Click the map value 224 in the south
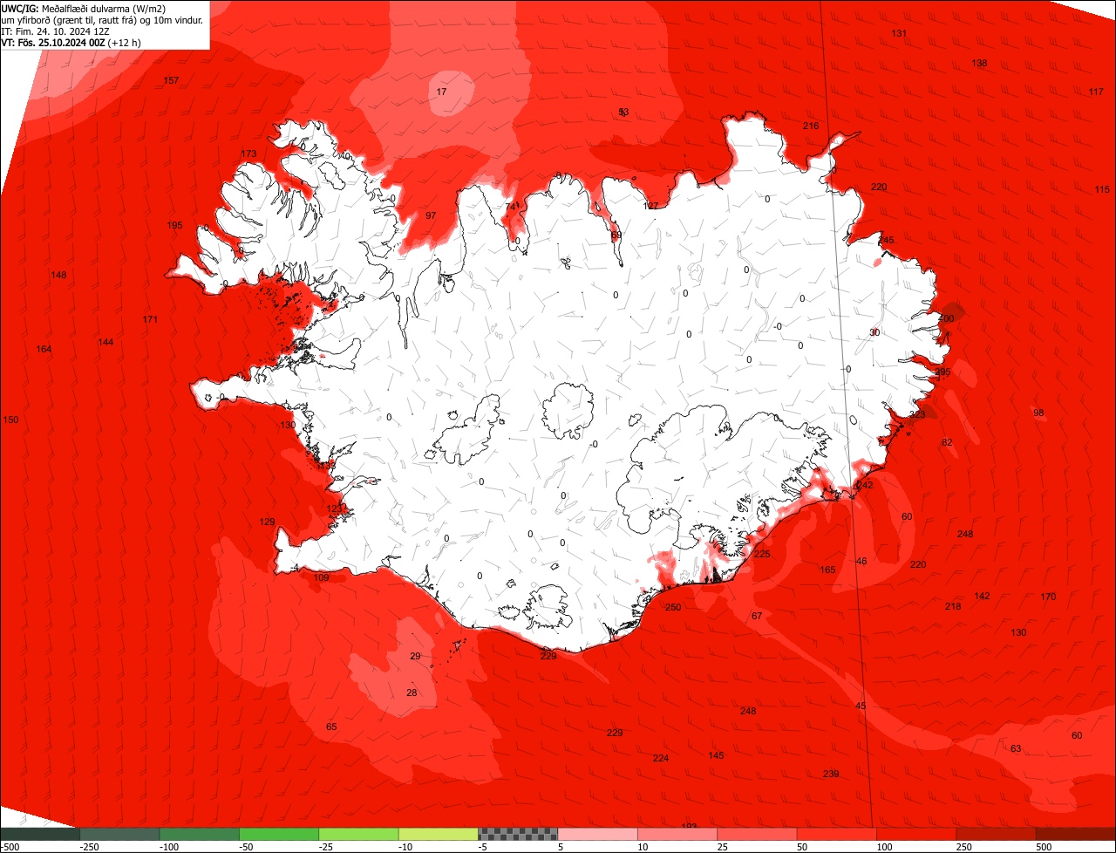 pyautogui.click(x=661, y=758)
